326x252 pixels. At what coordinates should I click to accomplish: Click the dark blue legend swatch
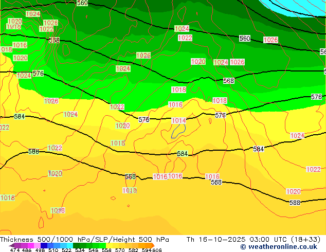point(44,245)
